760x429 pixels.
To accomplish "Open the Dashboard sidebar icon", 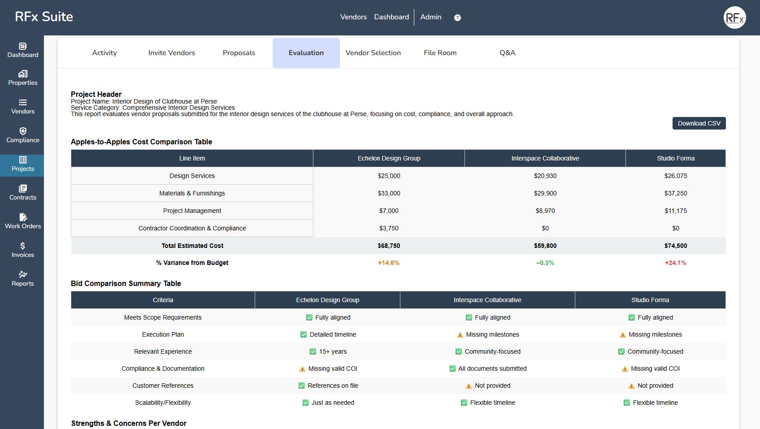I will 23,46.
